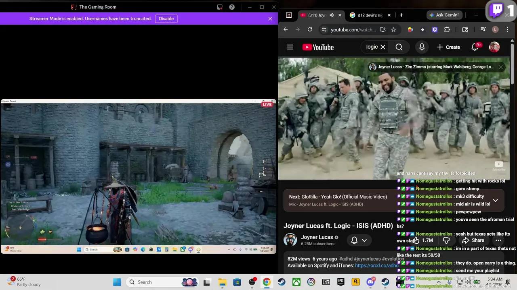Open the Windows Start menu
The height and width of the screenshot is (290, 517).
pyautogui.click(x=117, y=282)
